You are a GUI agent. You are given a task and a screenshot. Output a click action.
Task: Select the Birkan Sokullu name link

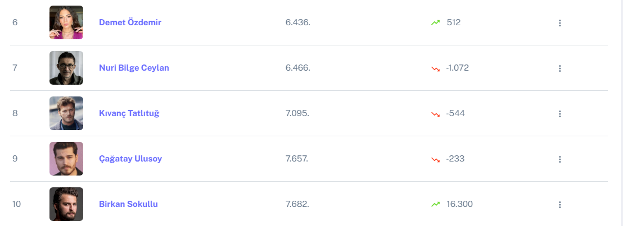coord(128,204)
